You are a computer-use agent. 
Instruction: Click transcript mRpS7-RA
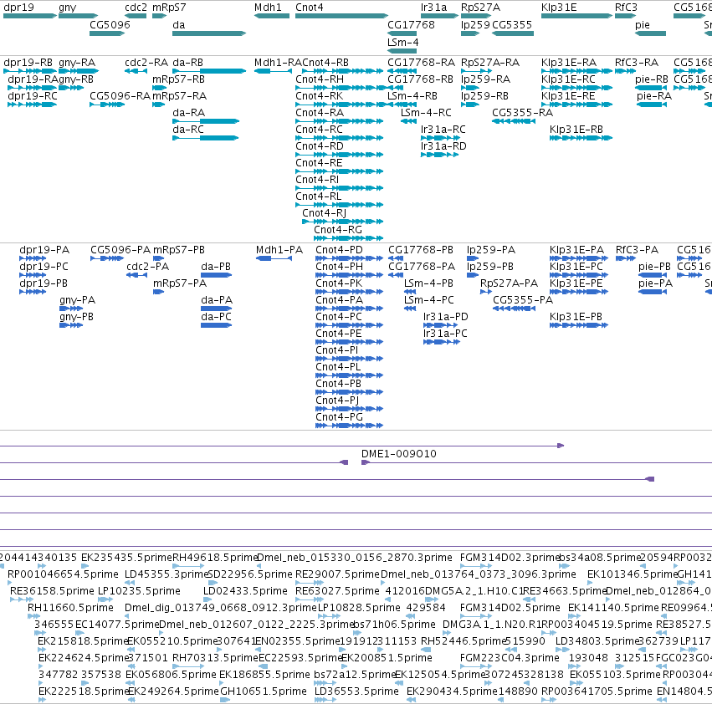click(x=158, y=105)
